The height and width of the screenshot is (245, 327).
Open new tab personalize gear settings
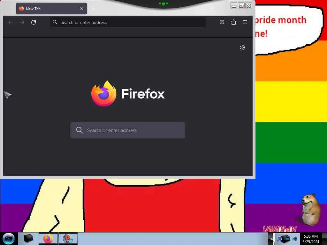pyautogui.click(x=243, y=48)
